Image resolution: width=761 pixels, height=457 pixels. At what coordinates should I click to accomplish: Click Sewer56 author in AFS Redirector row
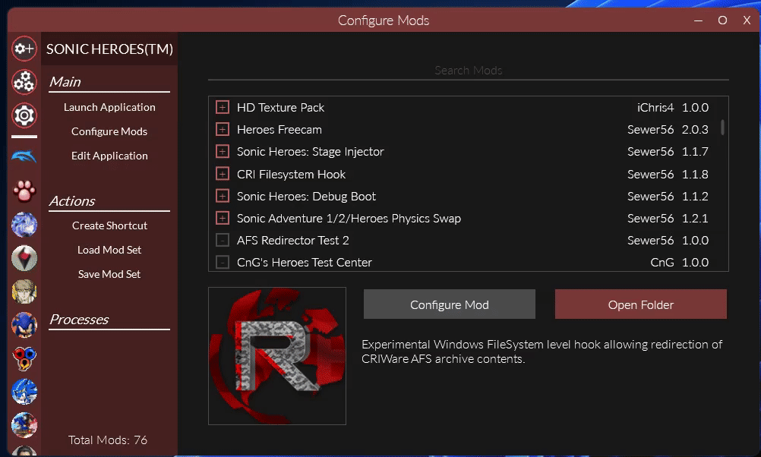pos(650,241)
